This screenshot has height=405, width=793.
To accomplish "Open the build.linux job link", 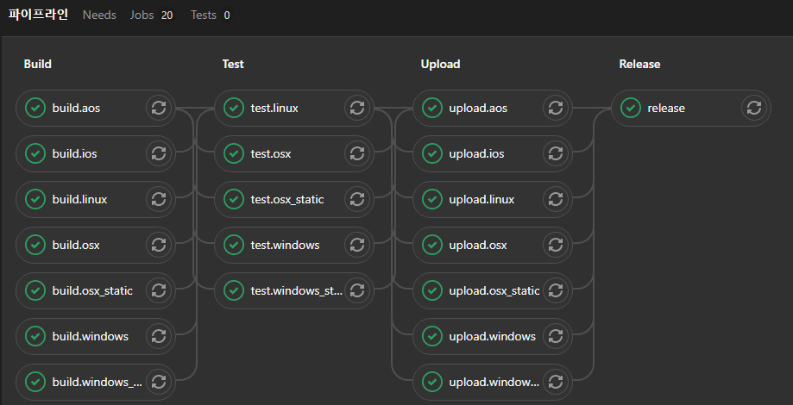I will (x=80, y=199).
